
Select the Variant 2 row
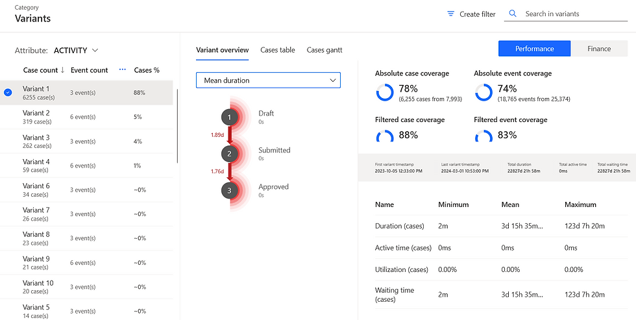[88, 117]
